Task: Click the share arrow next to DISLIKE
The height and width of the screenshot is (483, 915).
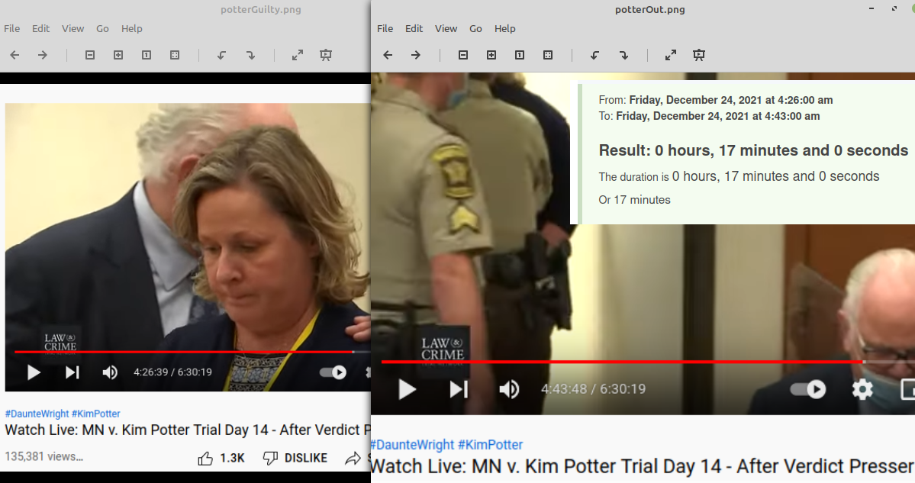Action: pyautogui.click(x=353, y=459)
